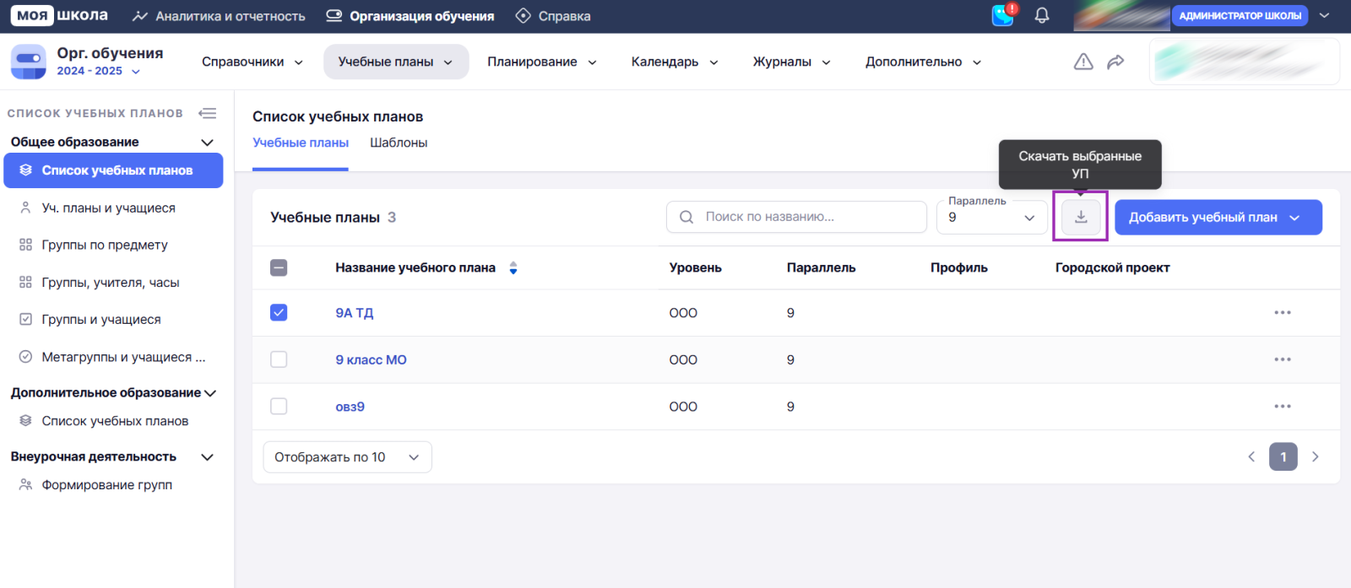Click the warning triangle icon
The height and width of the screenshot is (588, 1351).
(1083, 62)
